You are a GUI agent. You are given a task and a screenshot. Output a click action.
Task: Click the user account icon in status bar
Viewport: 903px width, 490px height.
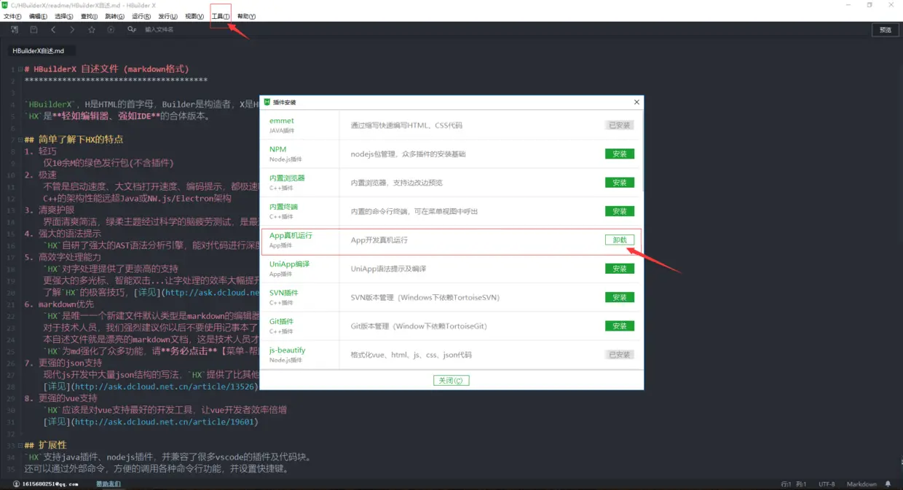[x=16, y=484]
